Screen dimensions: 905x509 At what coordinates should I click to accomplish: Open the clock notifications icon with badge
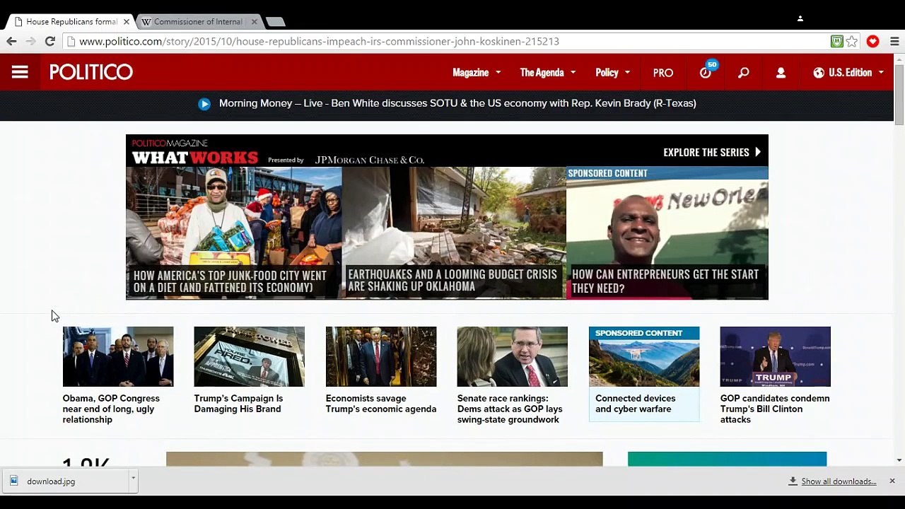click(706, 71)
